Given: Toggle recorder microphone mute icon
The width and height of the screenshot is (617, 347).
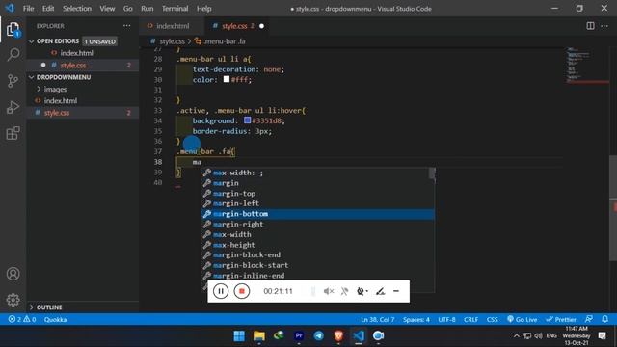Looking at the screenshot, I should pyautogui.click(x=345, y=291).
